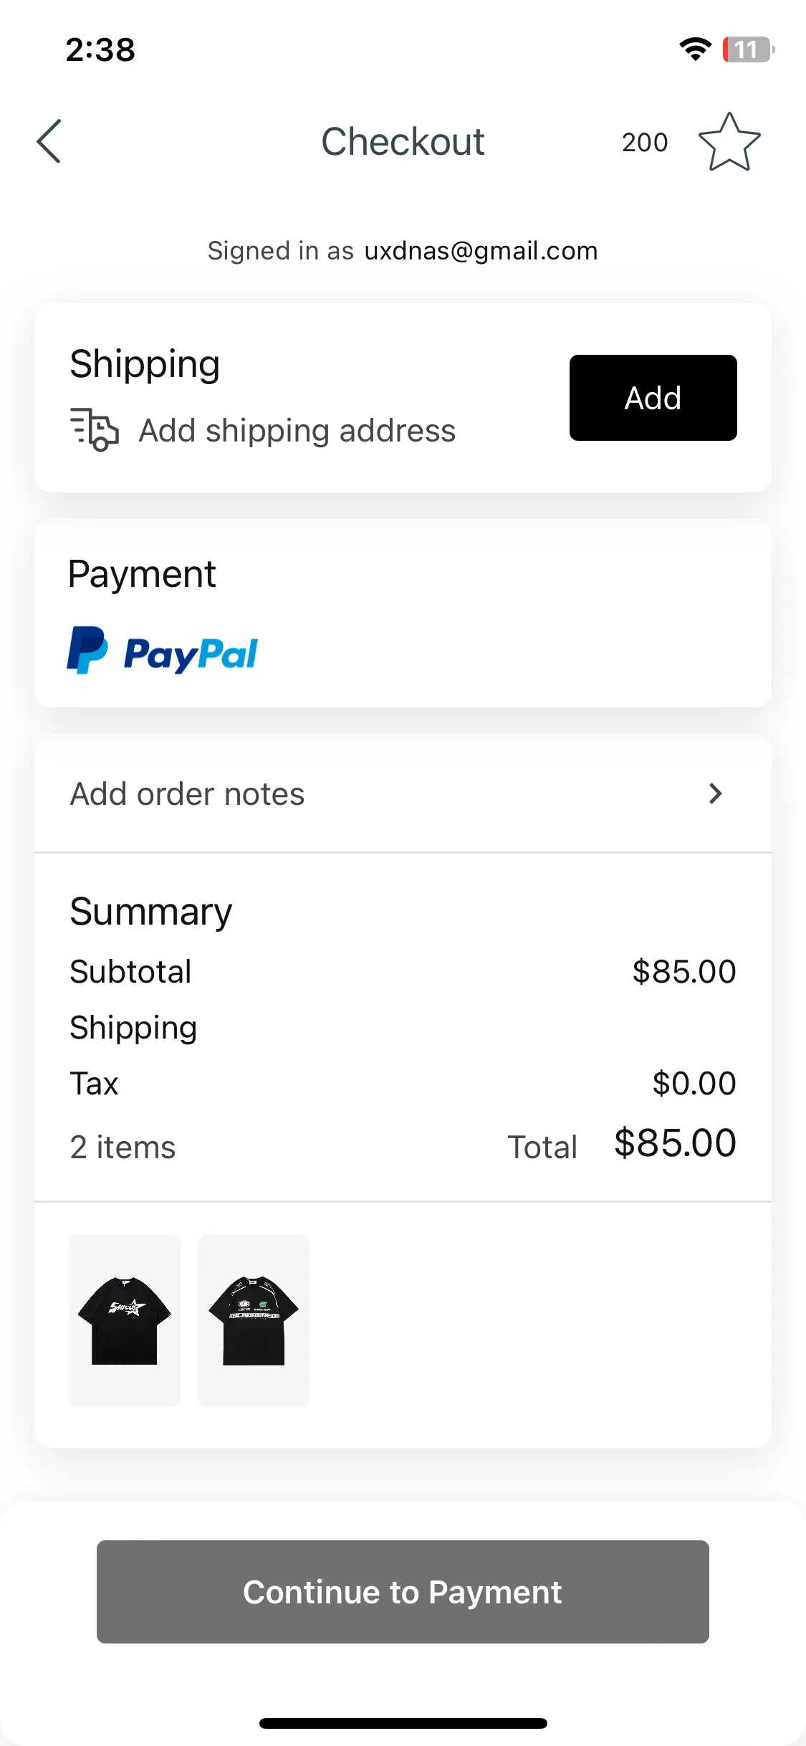This screenshot has height=1746, width=806.
Task: Tap the home indicator bar
Action: tap(403, 1723)
